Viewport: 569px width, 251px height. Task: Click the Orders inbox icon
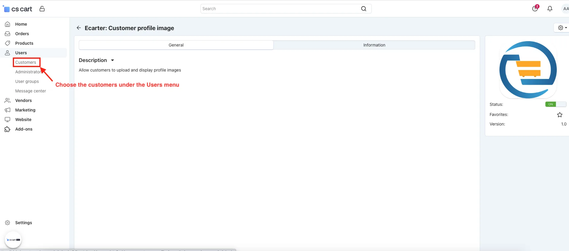[x=7, y=34]
